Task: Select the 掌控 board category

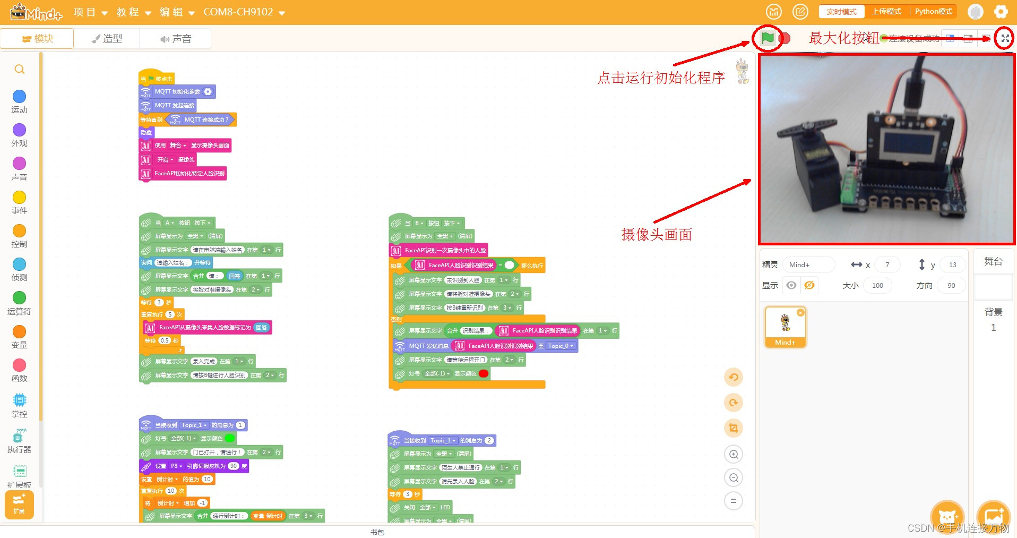Action: 19,406
